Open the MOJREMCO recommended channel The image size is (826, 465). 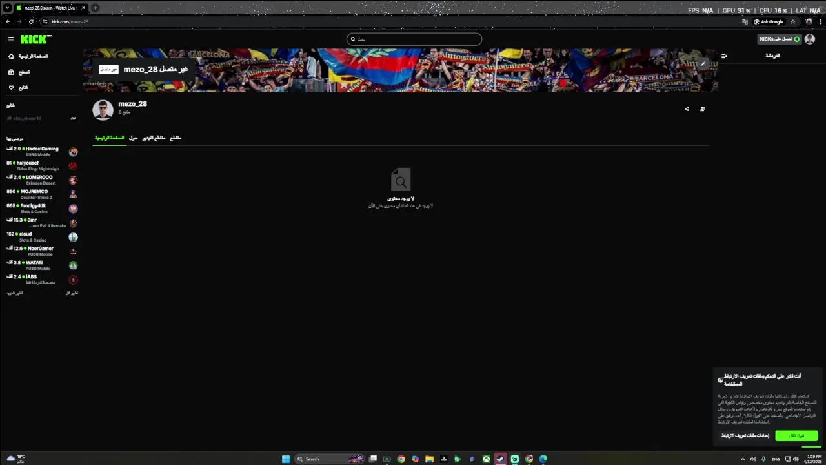click(x=42, y=194)
